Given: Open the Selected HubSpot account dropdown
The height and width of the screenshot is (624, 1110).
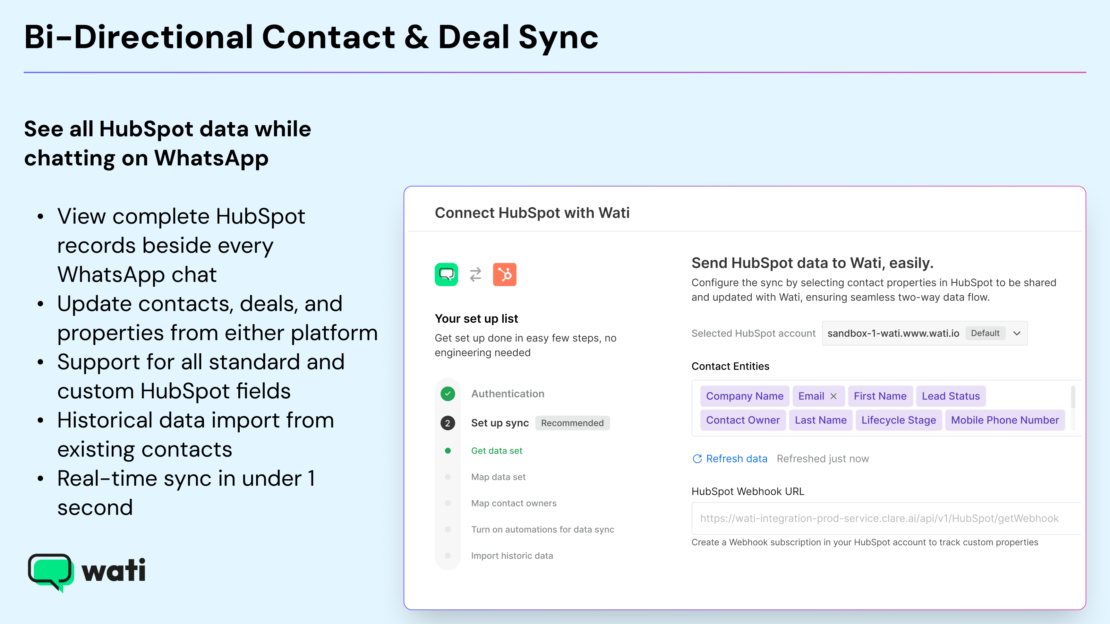Looking at the screenshot, I should tap(1018, 333).
